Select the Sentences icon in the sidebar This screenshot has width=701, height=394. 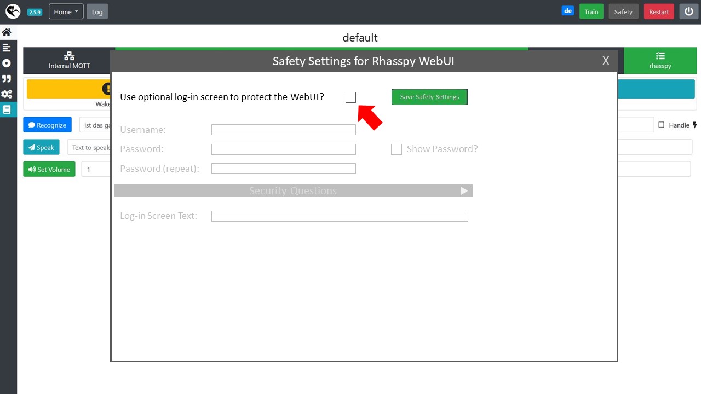7,48
